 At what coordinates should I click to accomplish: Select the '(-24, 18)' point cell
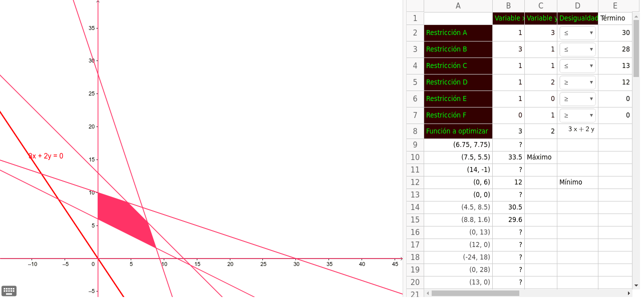click(x=458, y=257)
